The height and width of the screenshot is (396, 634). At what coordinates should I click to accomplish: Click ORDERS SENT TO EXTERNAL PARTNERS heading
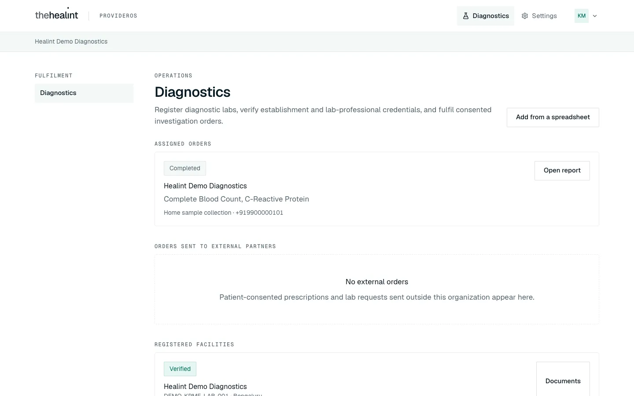coord(215,246)
